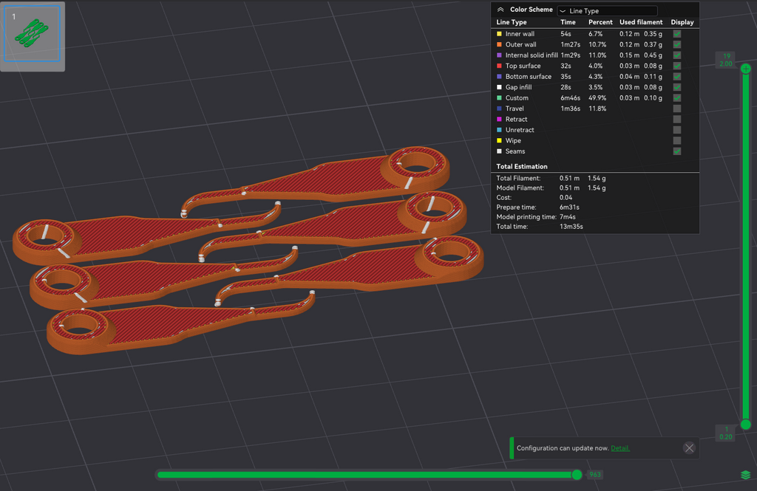Viewport: 757px width, 491px height.
Task: Click the bottom handle of the layer slider
Action: coord(745,425)
